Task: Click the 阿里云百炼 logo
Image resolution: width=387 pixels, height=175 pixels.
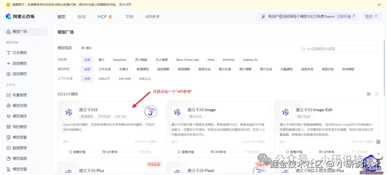Action: pos(20,16)
